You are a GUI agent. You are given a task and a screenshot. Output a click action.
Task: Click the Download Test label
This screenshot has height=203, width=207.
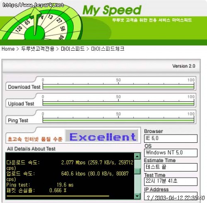[x=24, y=87]
